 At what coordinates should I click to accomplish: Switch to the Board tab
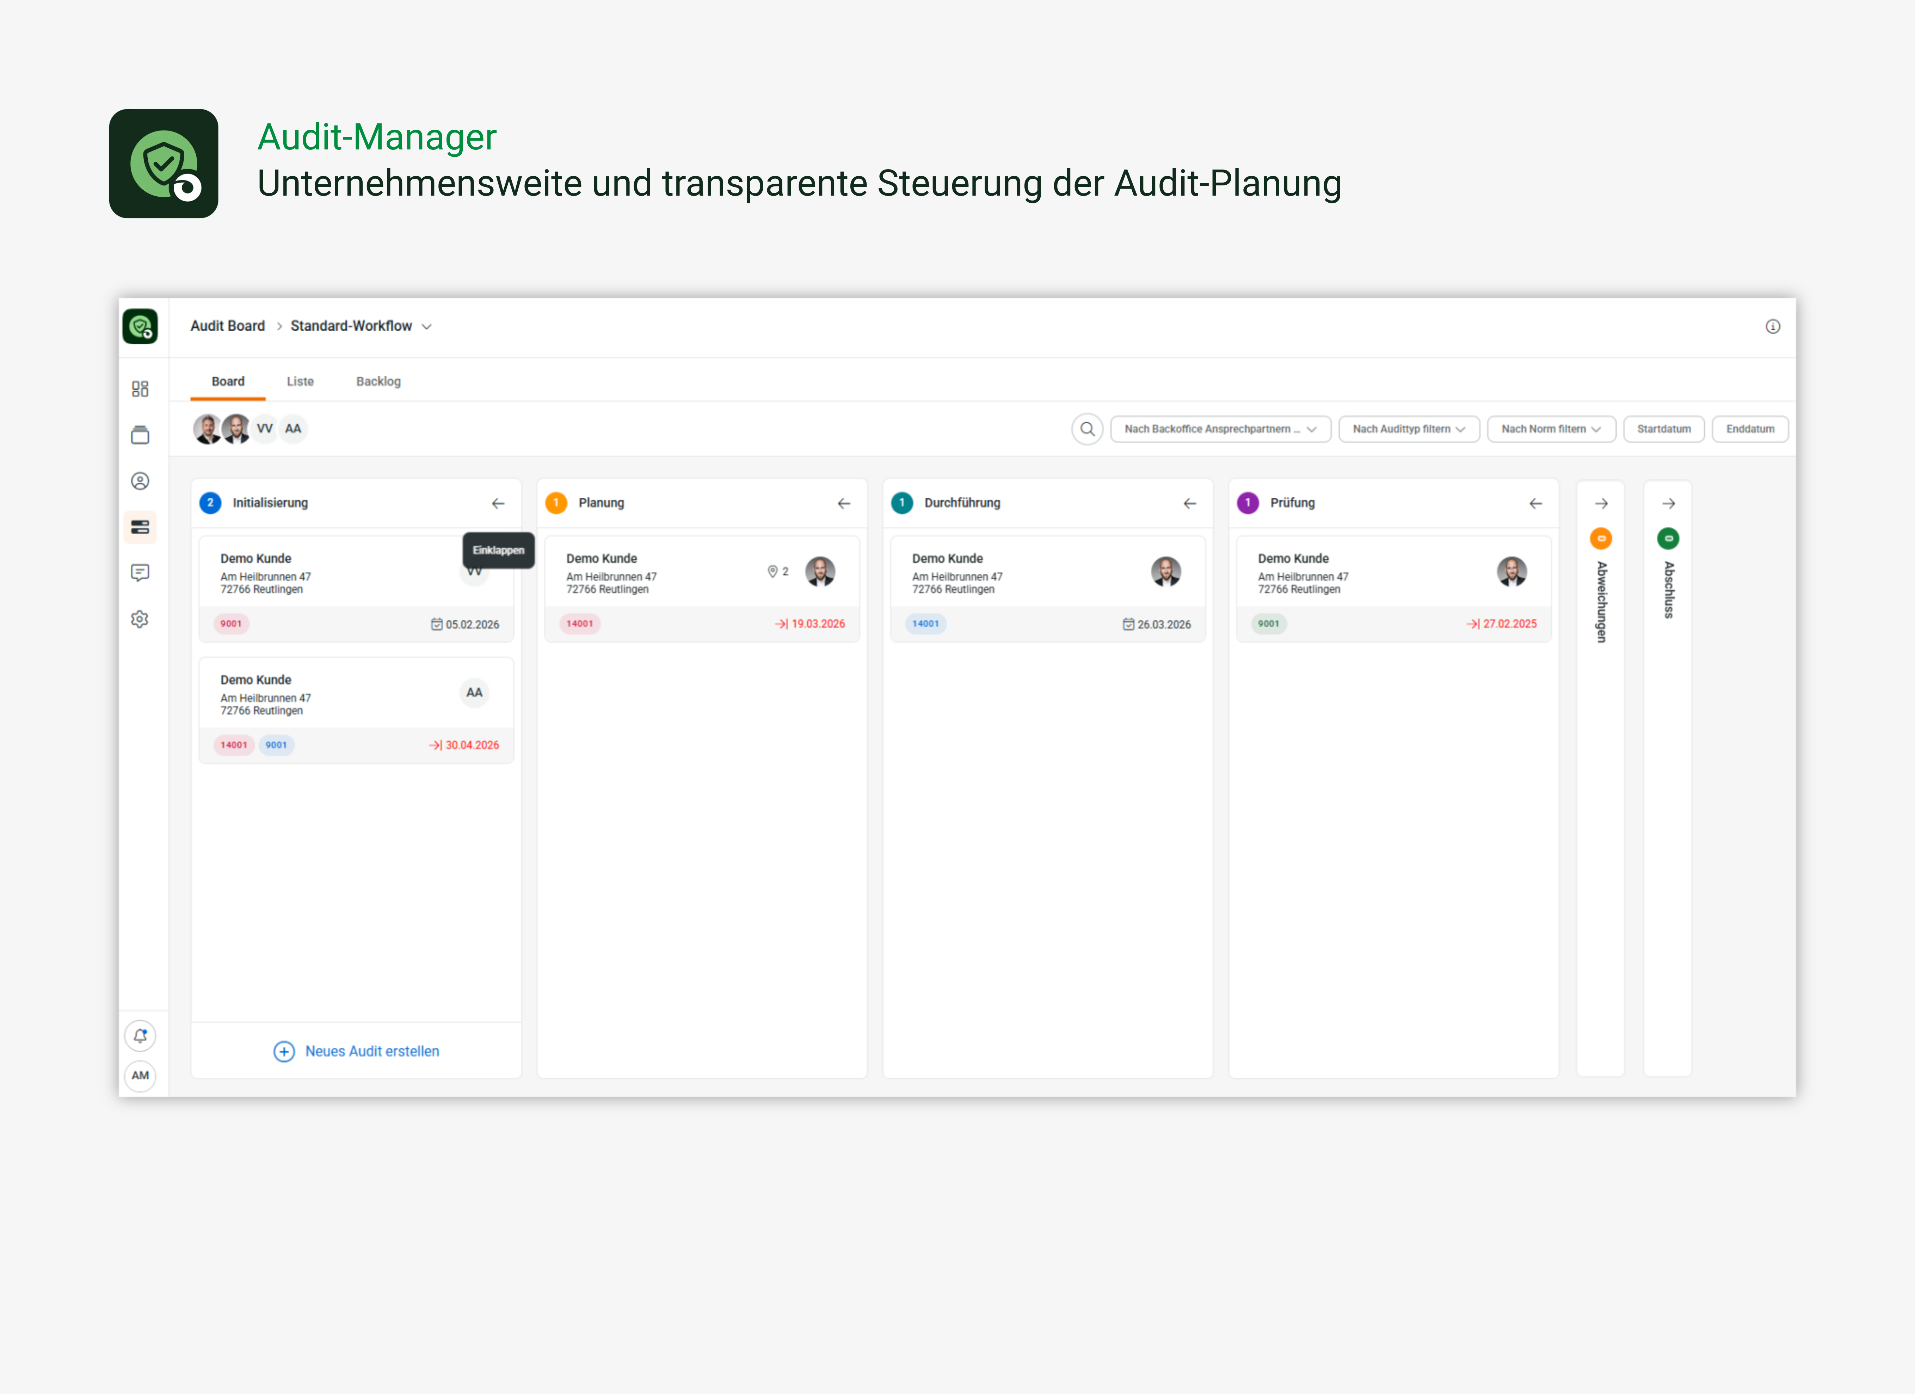(228, 382)
